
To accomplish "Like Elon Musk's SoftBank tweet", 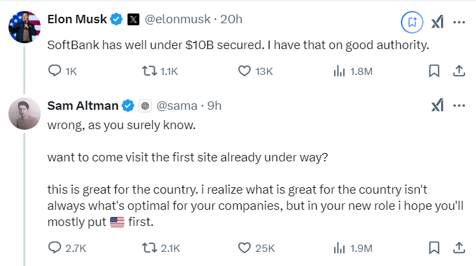I will click(245, 71).
